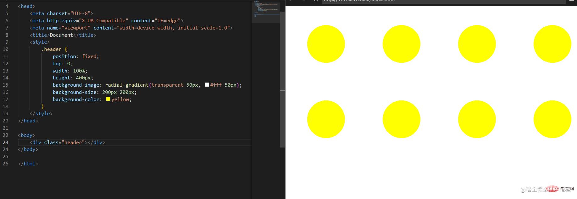Place cursor on radial-gradient function name
Screen dimensions: 577x199
coord(127,85)
